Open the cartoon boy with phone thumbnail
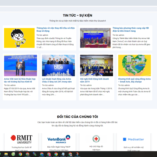 pos(19,38)
